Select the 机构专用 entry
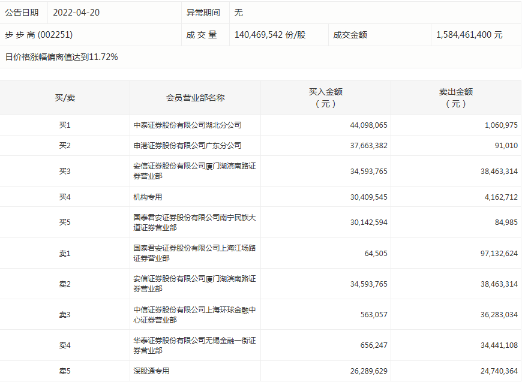 tap(148, 197)
